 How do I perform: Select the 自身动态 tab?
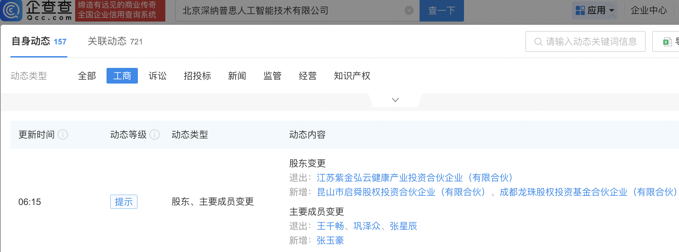click(39, 41)
